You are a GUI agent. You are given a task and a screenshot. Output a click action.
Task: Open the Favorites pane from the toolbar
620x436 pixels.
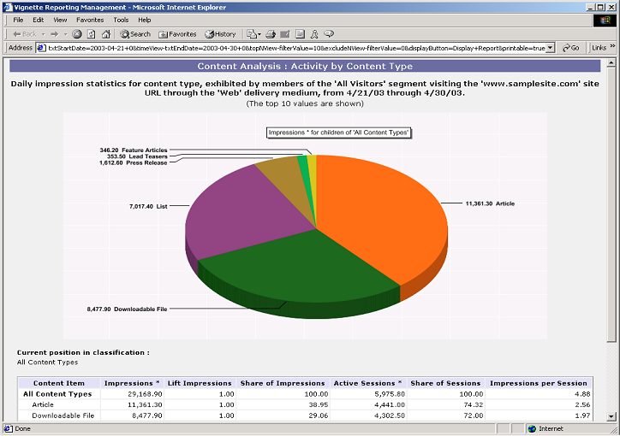point(177,34)
